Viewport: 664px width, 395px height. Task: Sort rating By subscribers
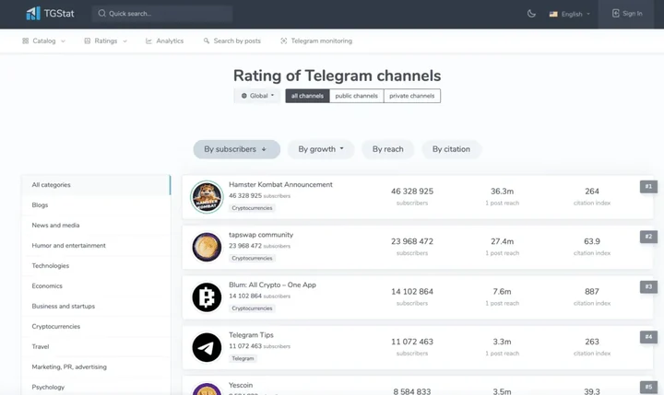pos(237,149)
